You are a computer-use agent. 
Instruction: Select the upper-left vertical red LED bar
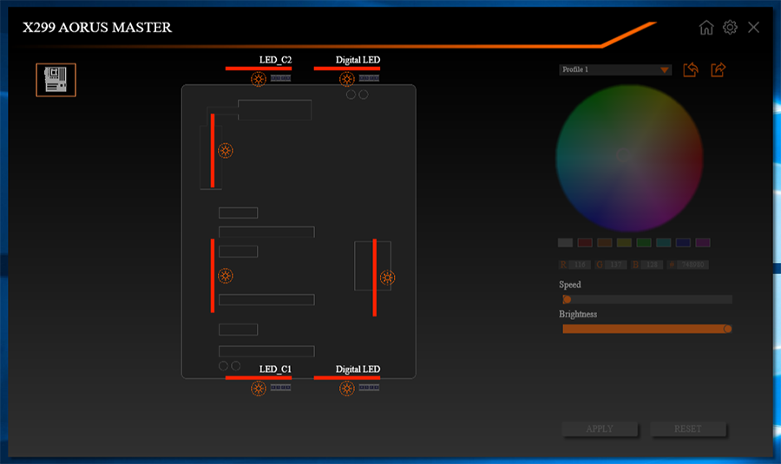(x=213, y=150)
